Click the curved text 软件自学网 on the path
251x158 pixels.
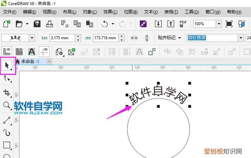[x=158, y=95]
